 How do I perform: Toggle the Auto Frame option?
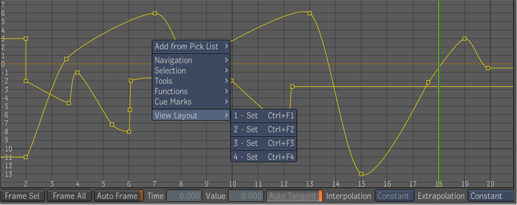click(118, 196)
